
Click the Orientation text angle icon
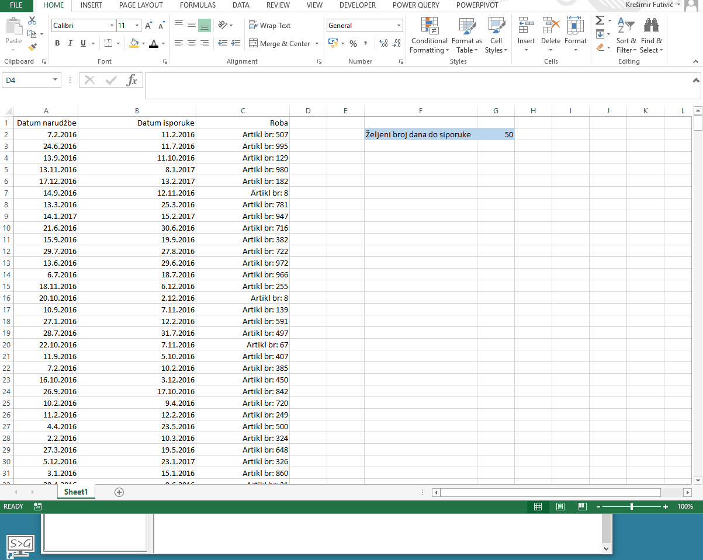pos(222,25)
